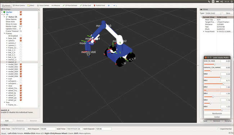234x135 pixels.
Task: Expand the base_link frame item
Action: pos(7,38)
